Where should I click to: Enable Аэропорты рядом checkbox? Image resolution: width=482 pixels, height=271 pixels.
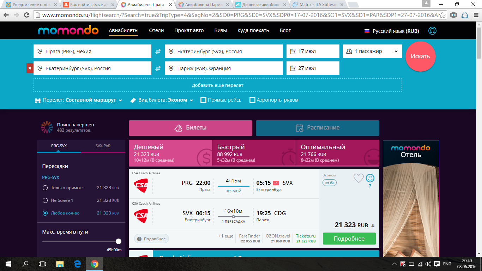[x=252, y=100]
